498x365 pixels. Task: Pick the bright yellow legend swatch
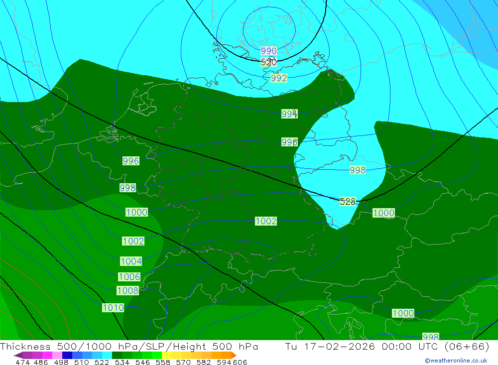click(x=167, y=355)
